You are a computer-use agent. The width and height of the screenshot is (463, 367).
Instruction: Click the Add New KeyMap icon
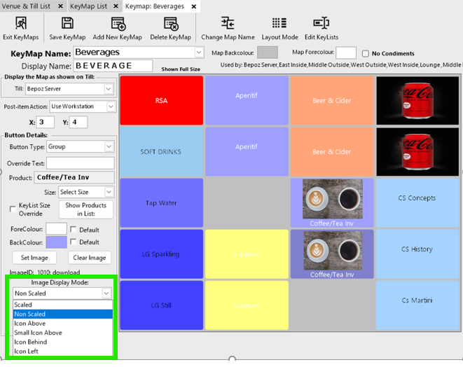pos(118,24)
